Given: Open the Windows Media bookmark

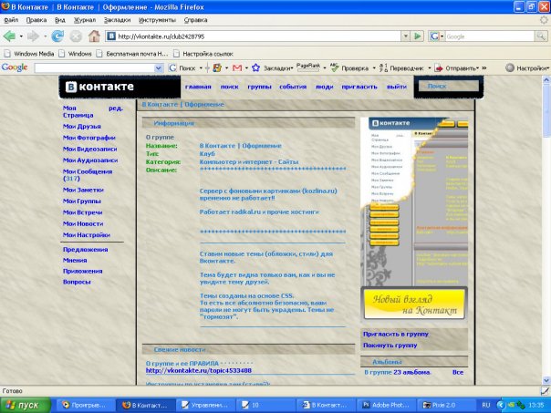Looking at the screenshot, I should (x=29, y=54).
